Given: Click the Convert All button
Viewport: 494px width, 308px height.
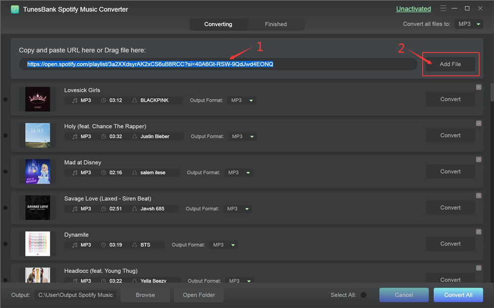Looking at the screenshot, I should (x=458, y=295).
